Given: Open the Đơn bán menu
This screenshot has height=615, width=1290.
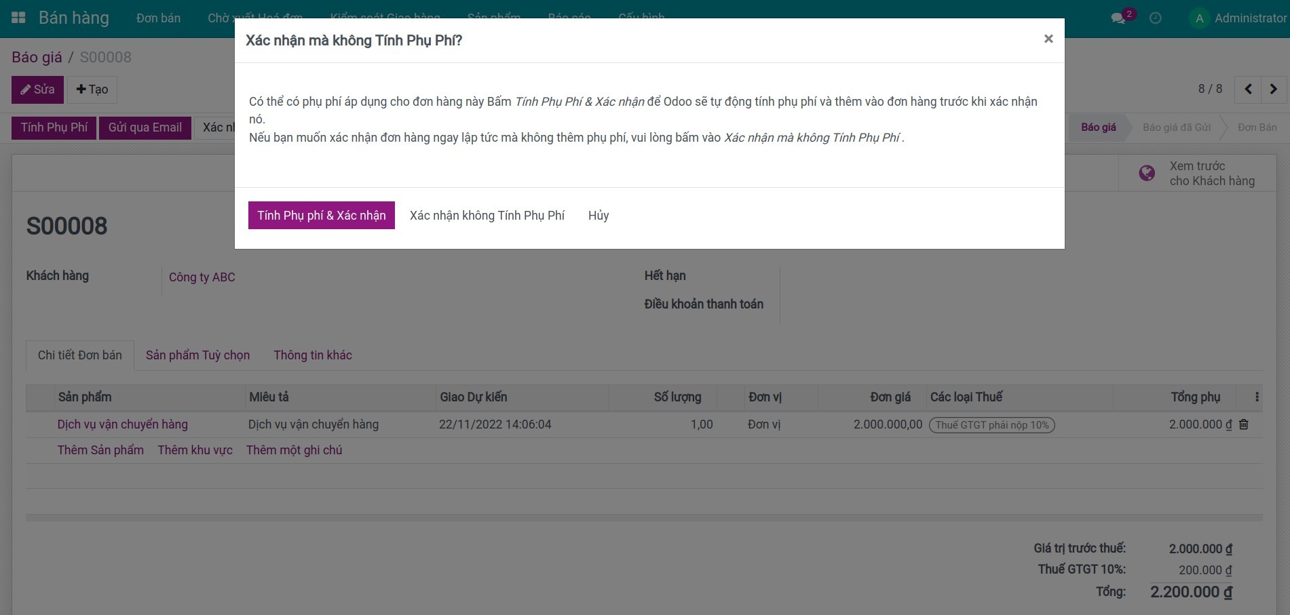Looking at the screenshot, I should (x=158, y=18).
